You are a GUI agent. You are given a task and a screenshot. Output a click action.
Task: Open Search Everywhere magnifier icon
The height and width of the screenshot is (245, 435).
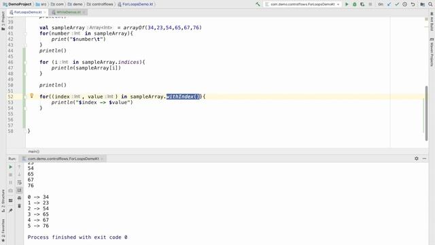pyautogui.click(x=430, y=4)
